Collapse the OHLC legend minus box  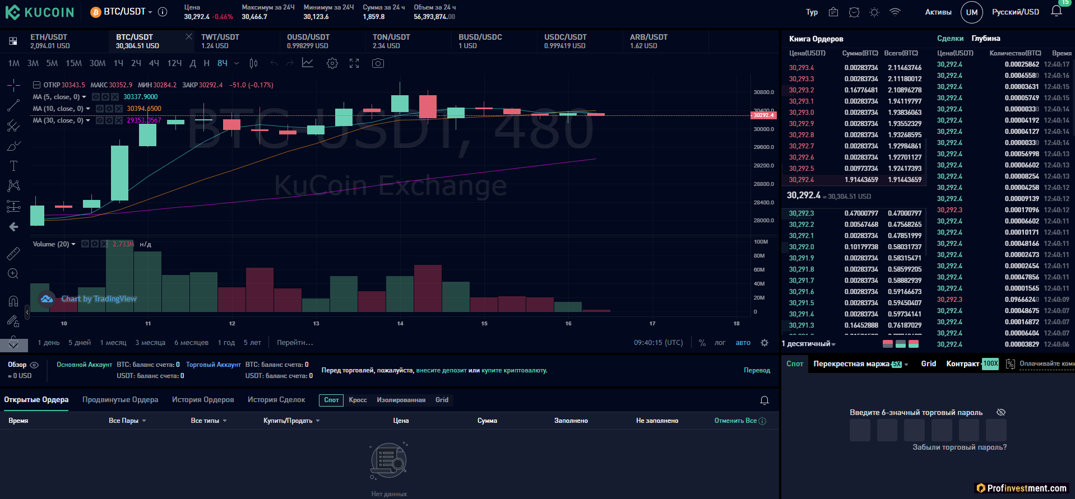tap(36, 85)
